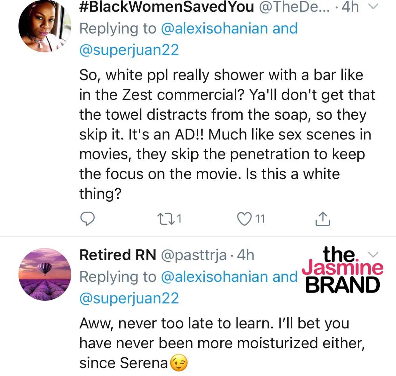Screen dimensions: 396x376
Task: Open the 'never too late' tweet text
Action: (x=220, y=343)
